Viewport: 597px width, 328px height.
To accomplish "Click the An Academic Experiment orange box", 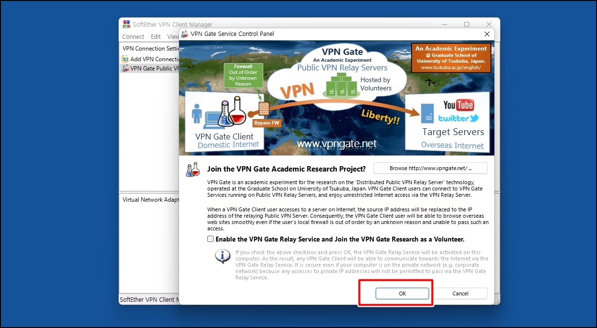I will pyautogui.click(x=451, y=58).
